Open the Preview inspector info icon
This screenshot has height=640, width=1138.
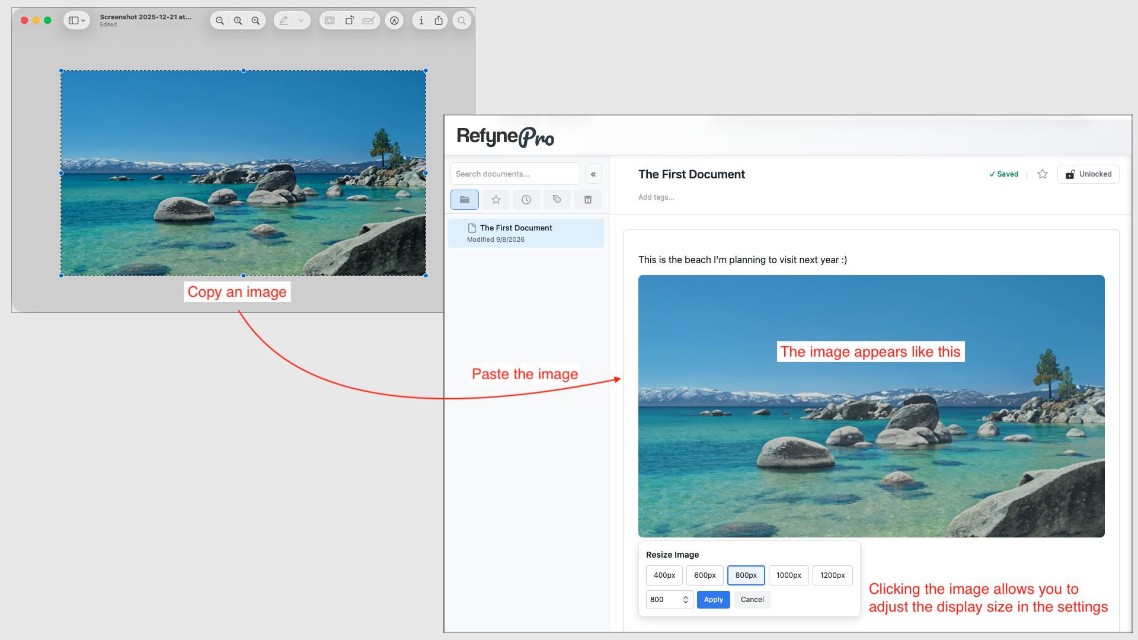(x=421, y=21)
